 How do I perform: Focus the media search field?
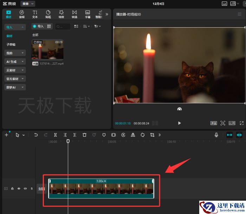coord(63,27)
